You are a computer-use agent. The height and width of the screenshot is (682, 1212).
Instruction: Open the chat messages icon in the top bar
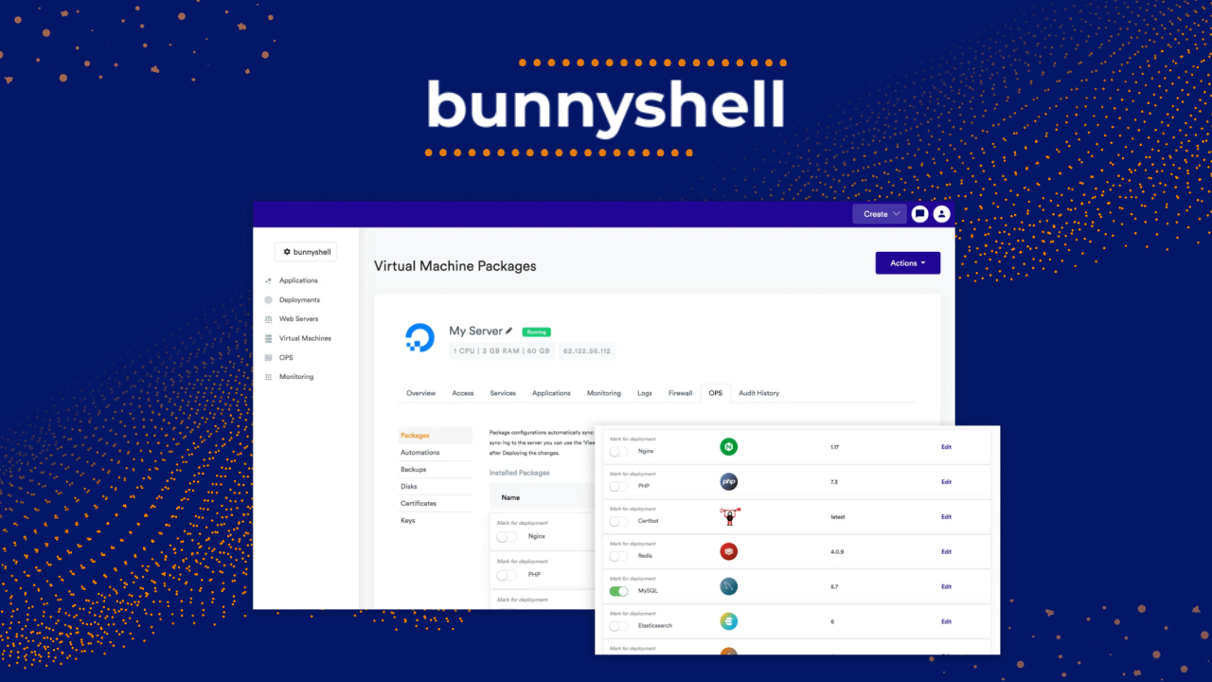919,214
